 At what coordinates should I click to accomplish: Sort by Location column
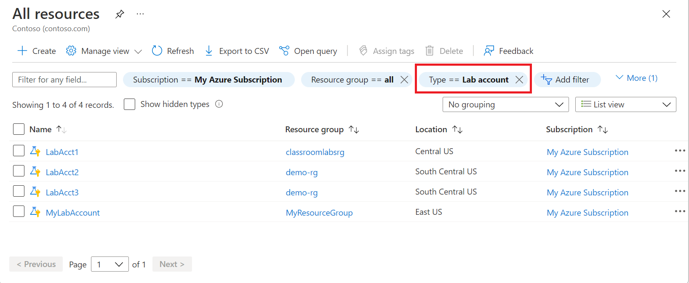(439, 129)
